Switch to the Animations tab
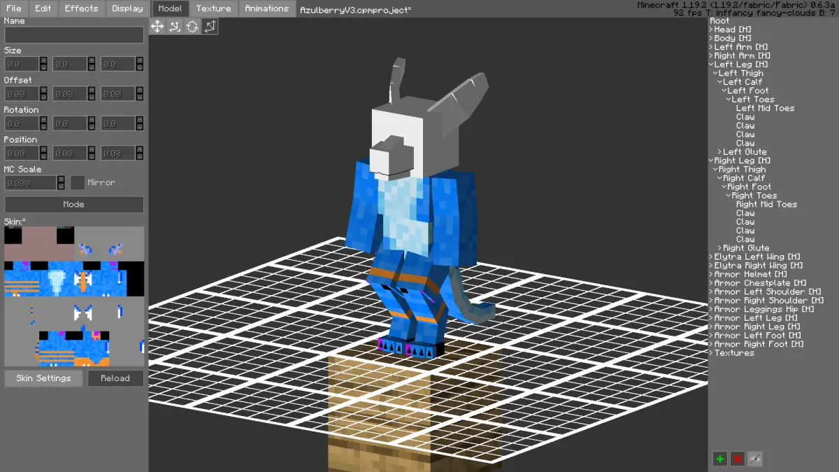Screen dimensions: 839x472 coord(266,8)
